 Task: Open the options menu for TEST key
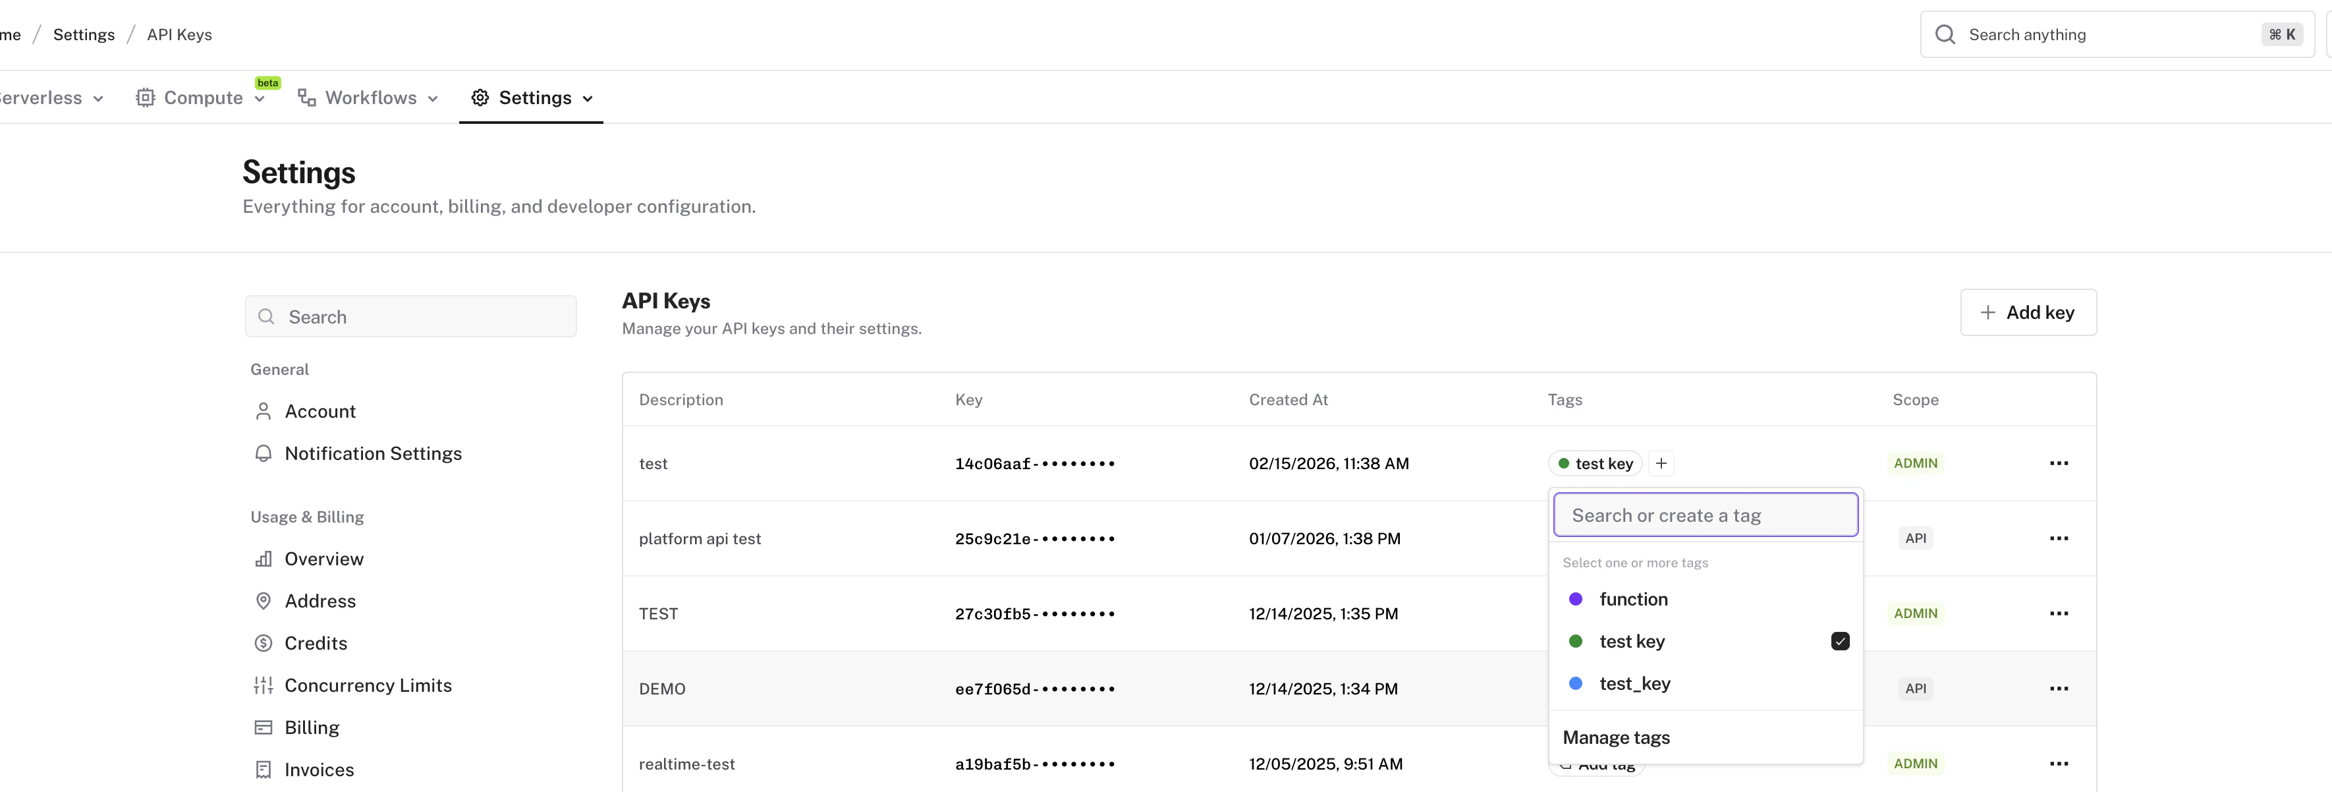tap(2059, 613)
